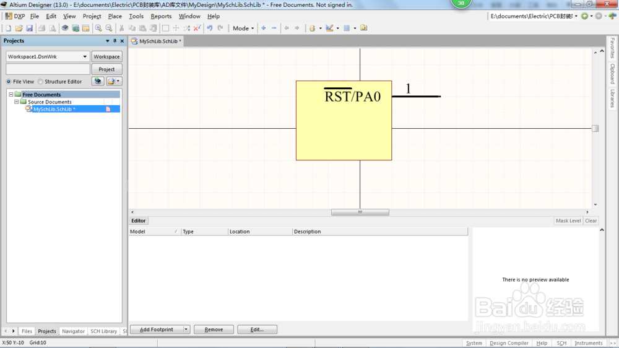Switch to the Files panel tab

point(27,331)
